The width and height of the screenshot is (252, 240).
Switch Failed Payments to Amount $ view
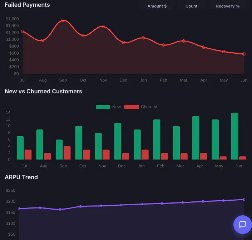coord(157,6)
